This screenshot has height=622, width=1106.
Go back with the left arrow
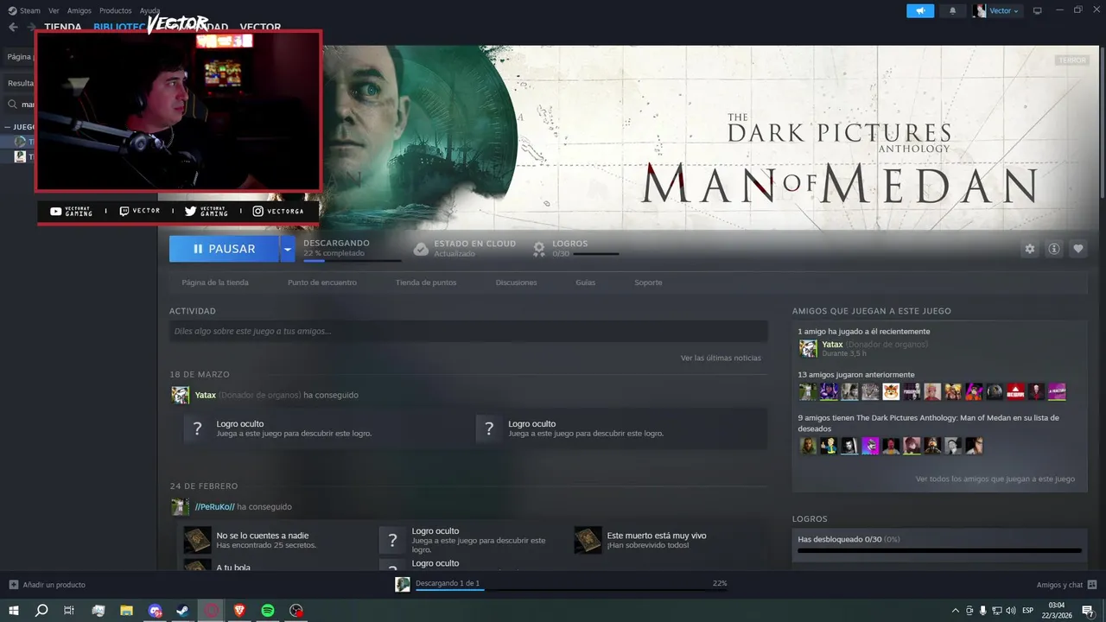tap(13, 27)
